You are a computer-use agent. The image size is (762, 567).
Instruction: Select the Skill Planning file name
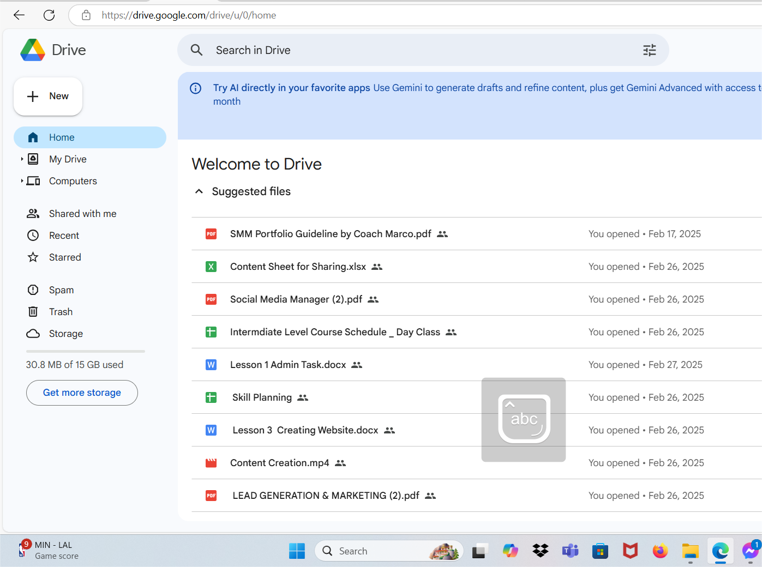(x=262, y=397)
